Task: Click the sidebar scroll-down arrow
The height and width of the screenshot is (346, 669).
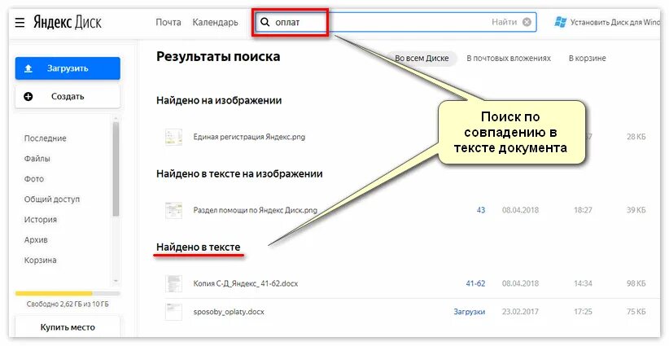Action: [116, 281]
